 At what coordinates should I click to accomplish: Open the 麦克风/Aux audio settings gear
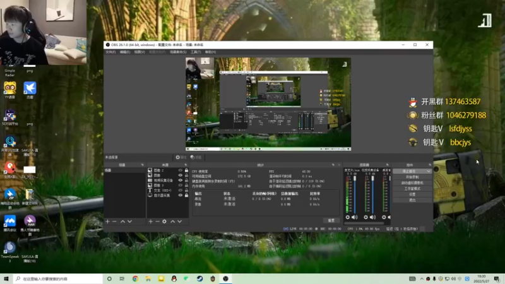[348, 217]
